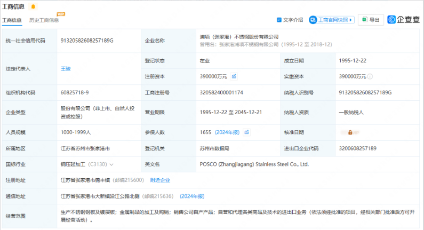This screenshot has width=424, height=230.
Task: Open the 文字介绍 text introduction icon
Action: click(x=279, y=20)
